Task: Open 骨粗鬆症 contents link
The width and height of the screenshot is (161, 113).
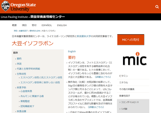Action: pyautogui.click(x=25, y=101)
